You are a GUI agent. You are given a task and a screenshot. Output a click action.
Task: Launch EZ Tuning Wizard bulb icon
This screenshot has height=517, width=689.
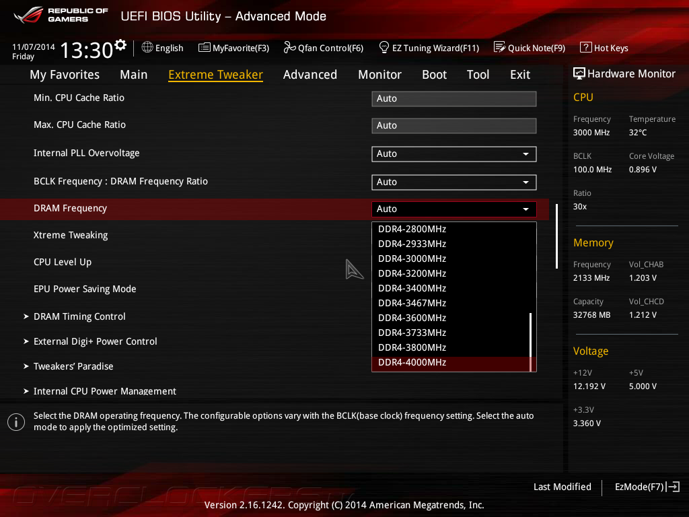384,47
